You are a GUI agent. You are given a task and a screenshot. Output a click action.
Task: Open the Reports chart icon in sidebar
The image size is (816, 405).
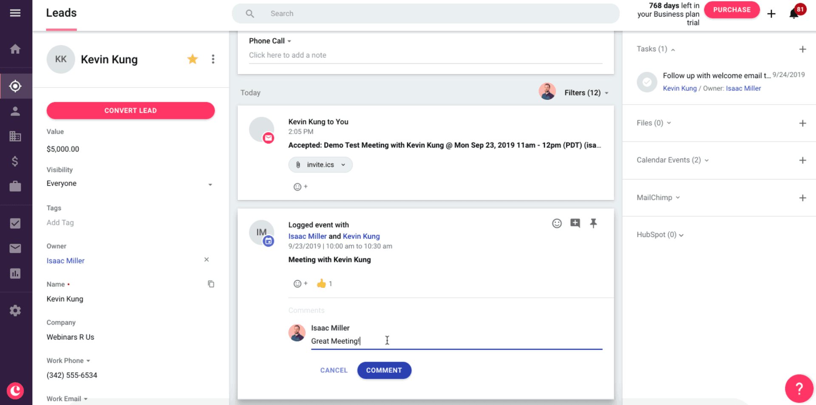(x=15, y=273)
